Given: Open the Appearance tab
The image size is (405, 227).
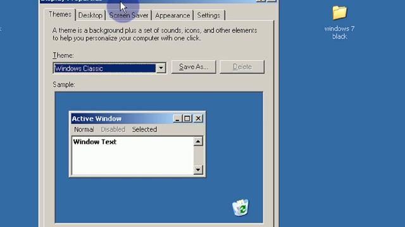Looking at the screenshot, I should (172, 15).
